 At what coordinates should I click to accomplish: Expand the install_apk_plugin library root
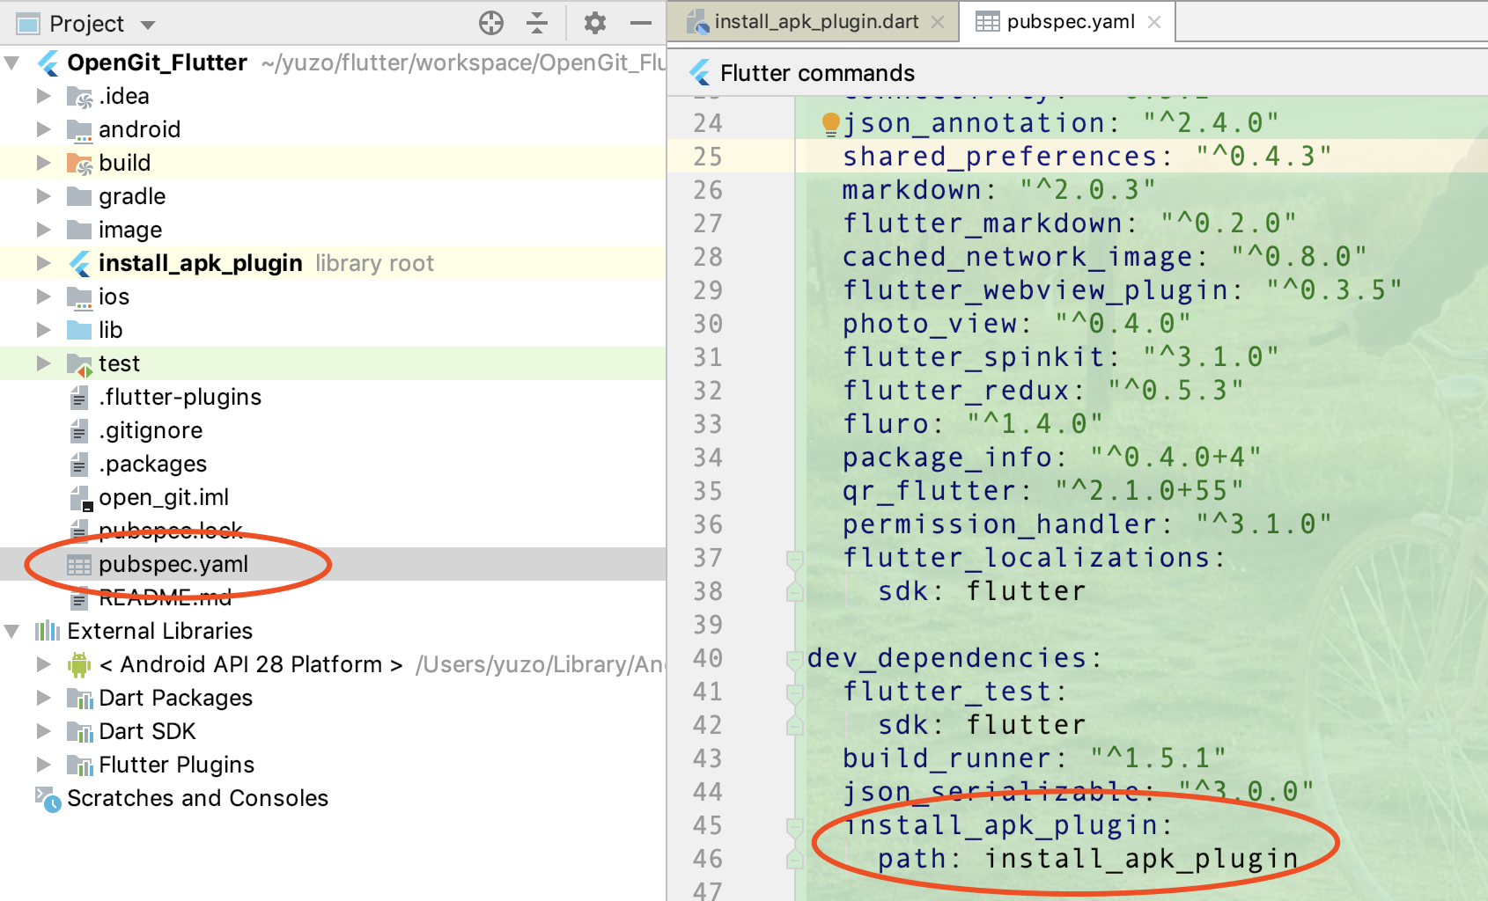click(43, 262)
